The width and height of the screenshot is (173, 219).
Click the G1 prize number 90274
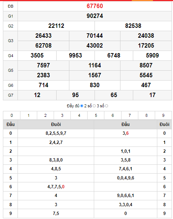point(95,16)
